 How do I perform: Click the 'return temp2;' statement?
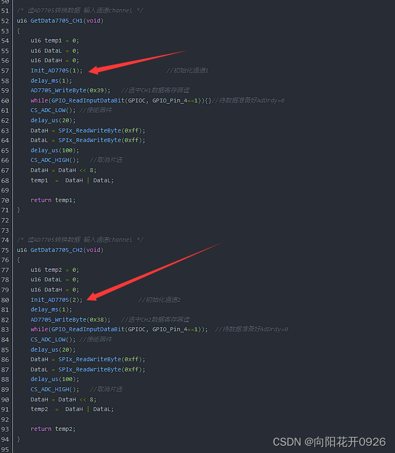click(53, 429)
